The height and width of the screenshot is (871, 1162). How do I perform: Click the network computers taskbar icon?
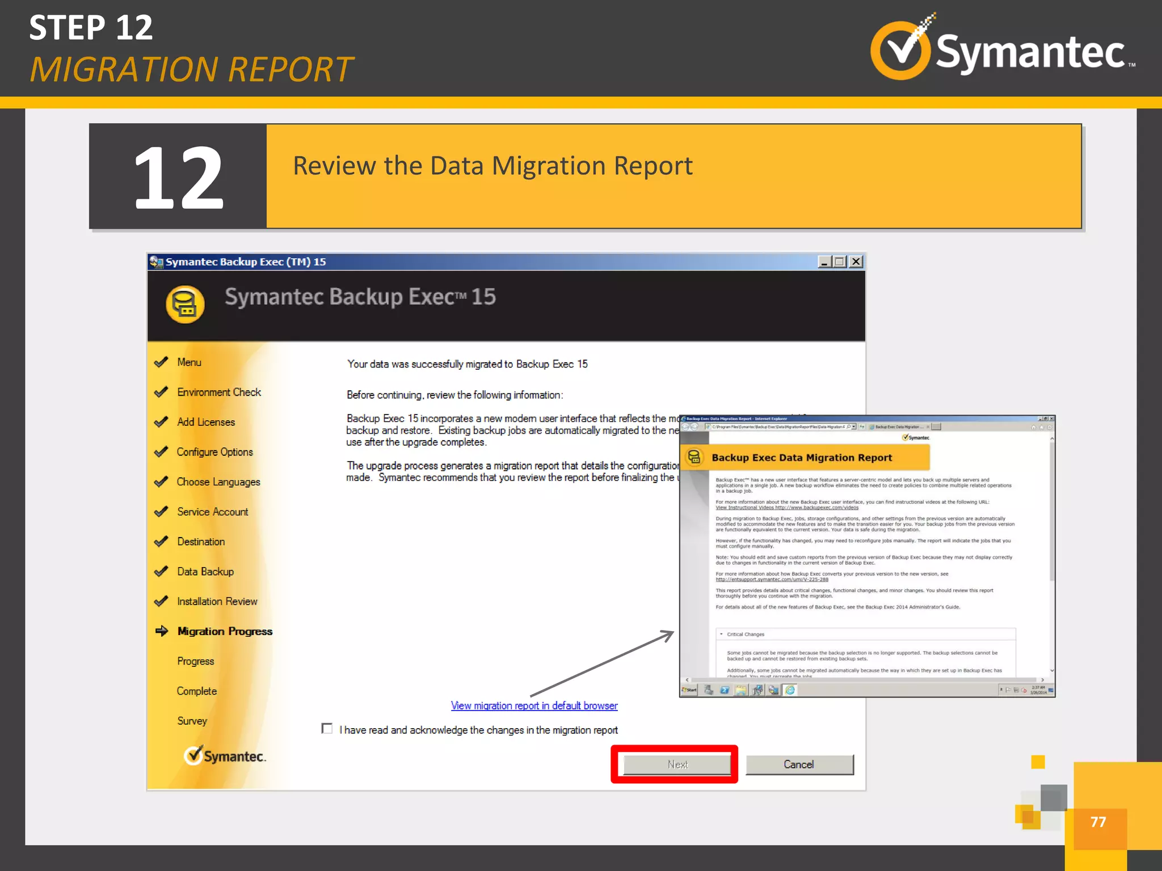757,690
